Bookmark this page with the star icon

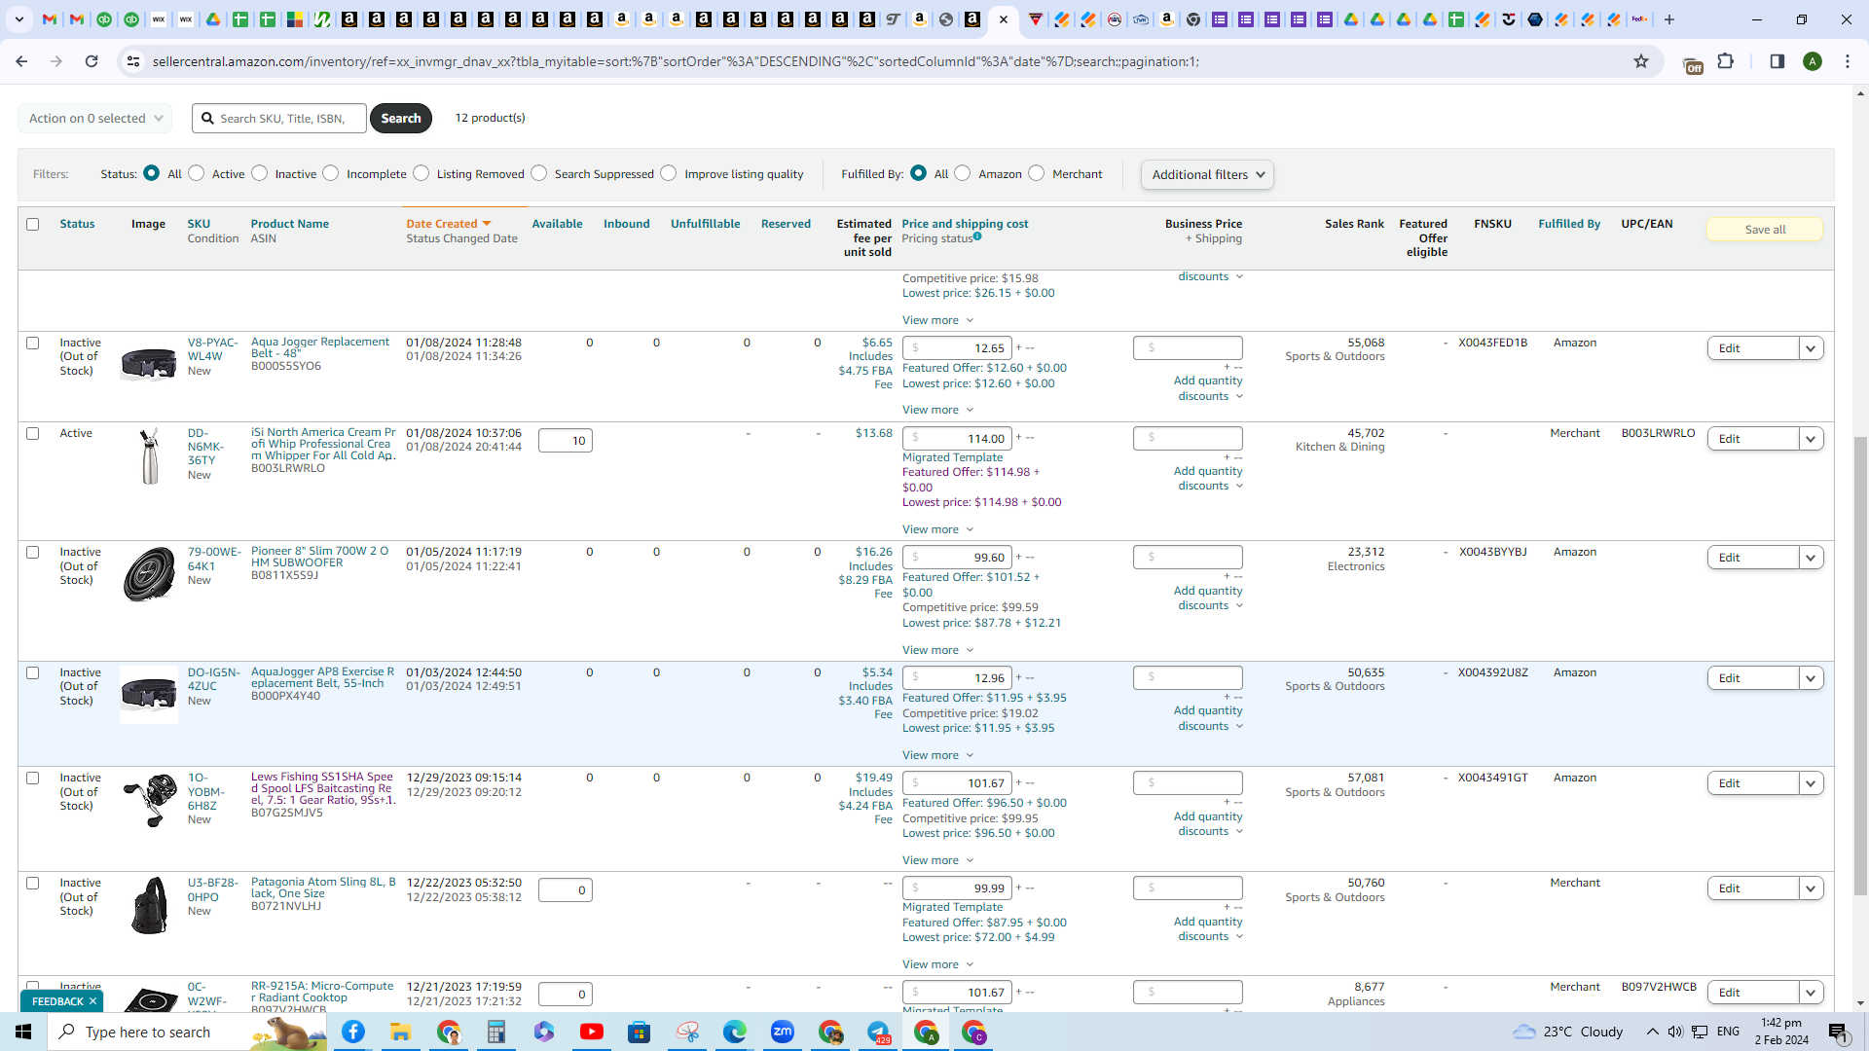pyautogui.click(x=1641, y=61)
